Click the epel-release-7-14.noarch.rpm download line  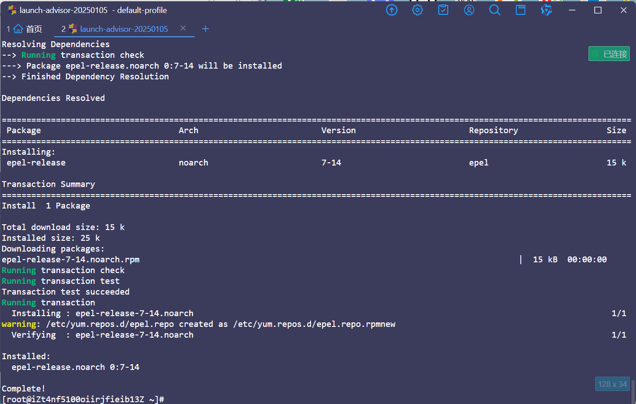click(70, 260)
